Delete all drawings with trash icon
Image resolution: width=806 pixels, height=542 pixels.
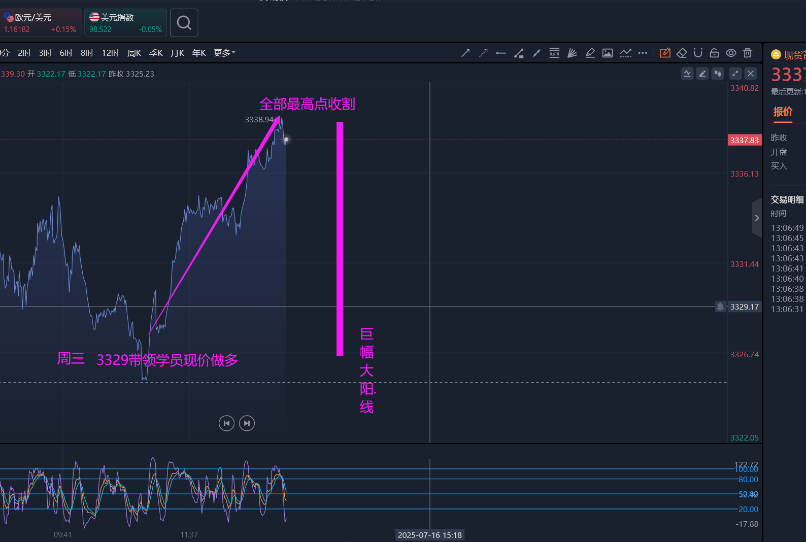click(x=747, y=53)
